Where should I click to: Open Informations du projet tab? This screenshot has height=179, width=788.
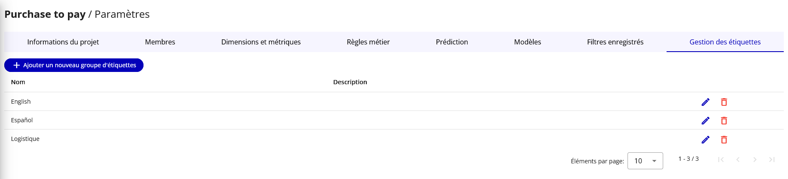pos(63,42)
